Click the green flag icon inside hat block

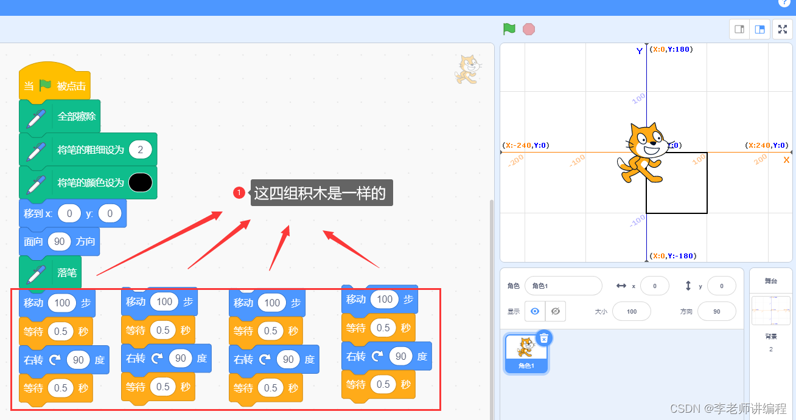[46, 86]
